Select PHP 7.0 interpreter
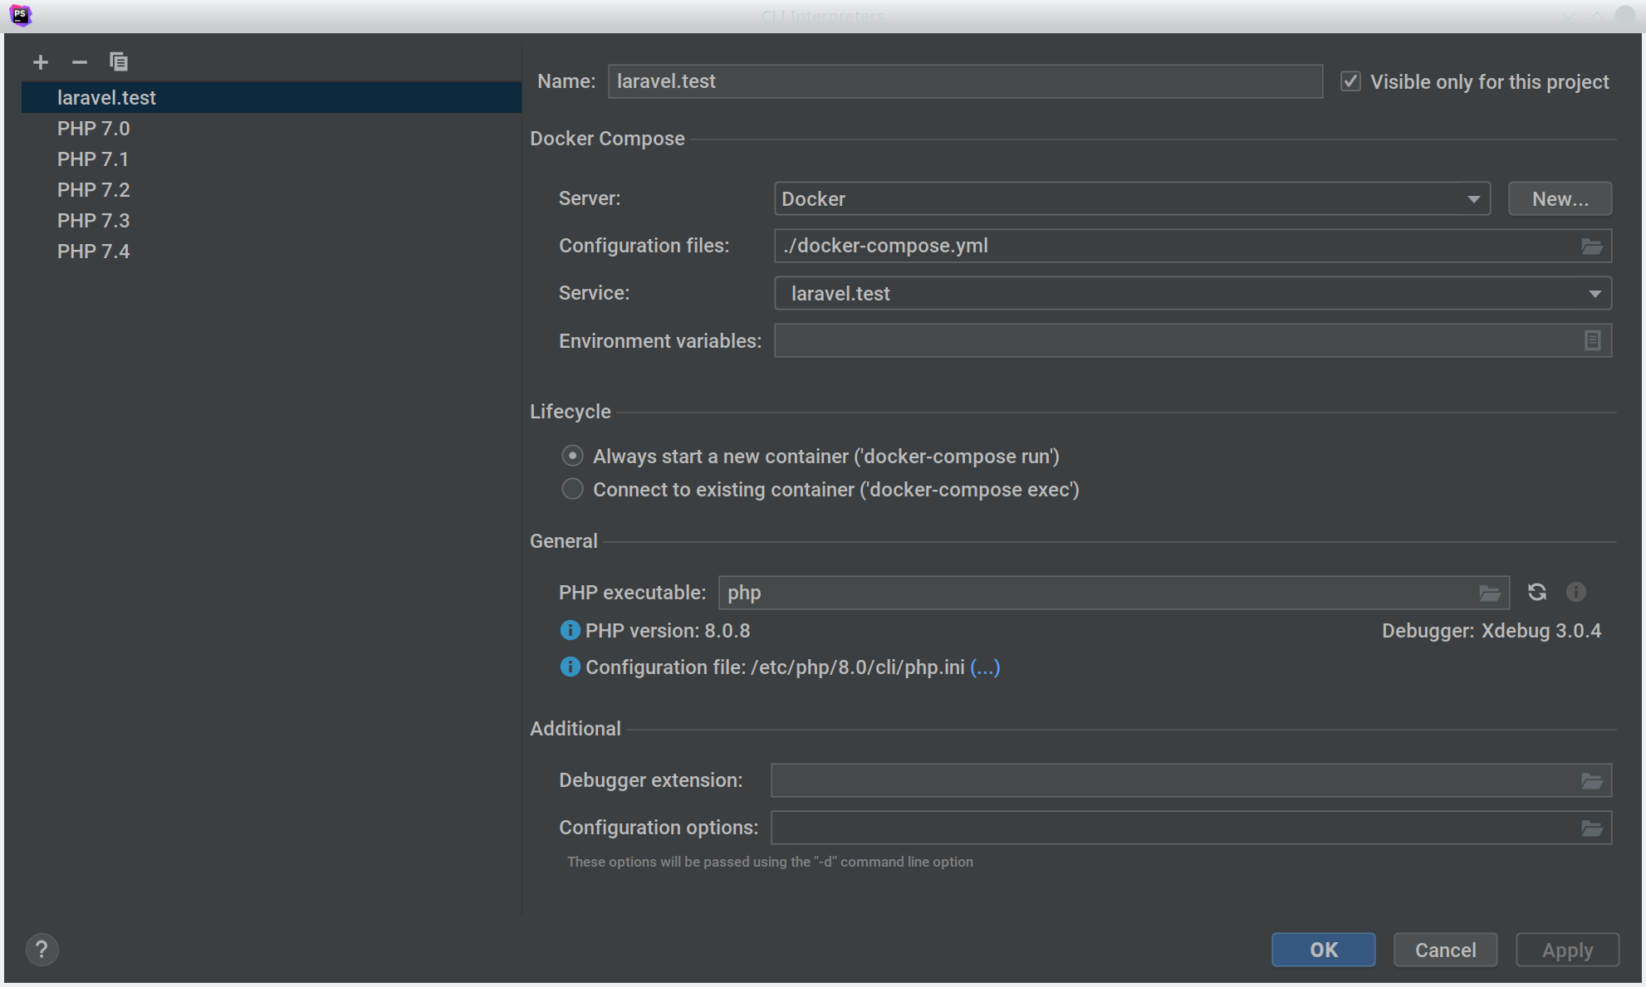The image size is (1646, 987). click(x=271, y=129)
